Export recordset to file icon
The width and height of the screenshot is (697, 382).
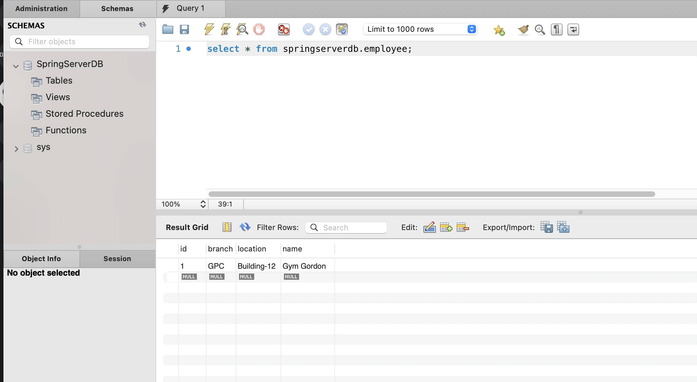[x=546, y=227]
